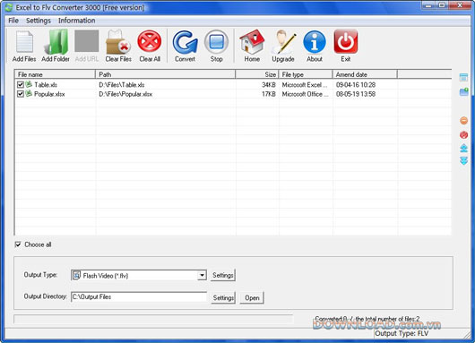475x343 pixels.
Task: Click the blue double-arrow move up icon
Action: [x=463, y=148]
